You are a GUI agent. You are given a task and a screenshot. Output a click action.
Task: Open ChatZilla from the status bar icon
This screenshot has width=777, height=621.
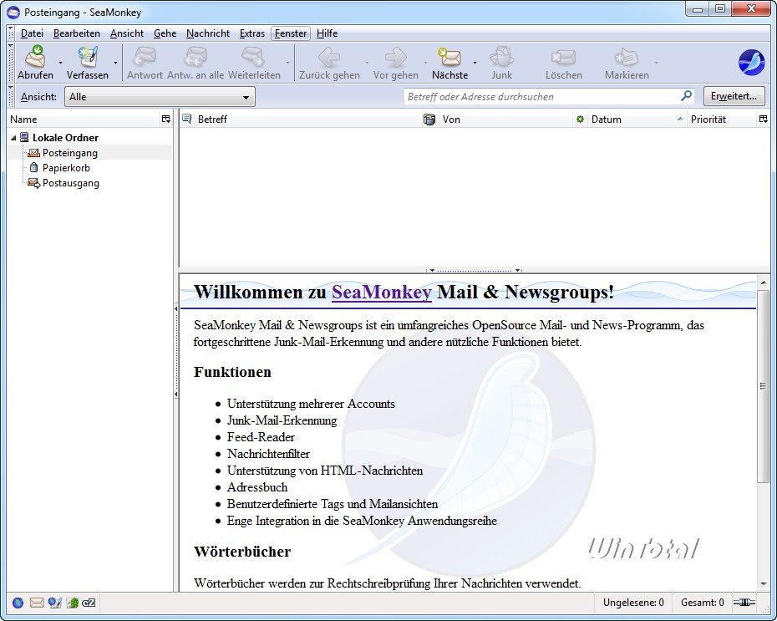click(89, 603)
